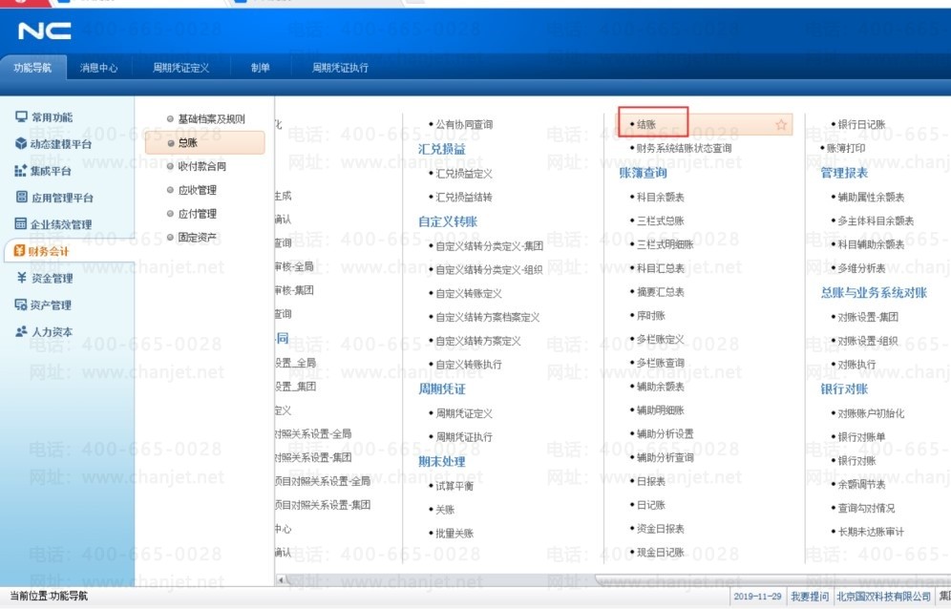
Task: Open 对账账户初始化
Action: (871, 413)
